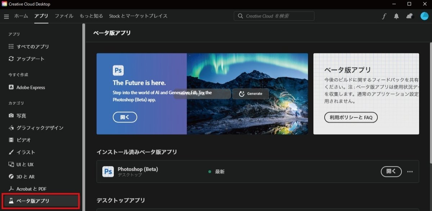Open the notifications bell icon

(x=396, y=16)
